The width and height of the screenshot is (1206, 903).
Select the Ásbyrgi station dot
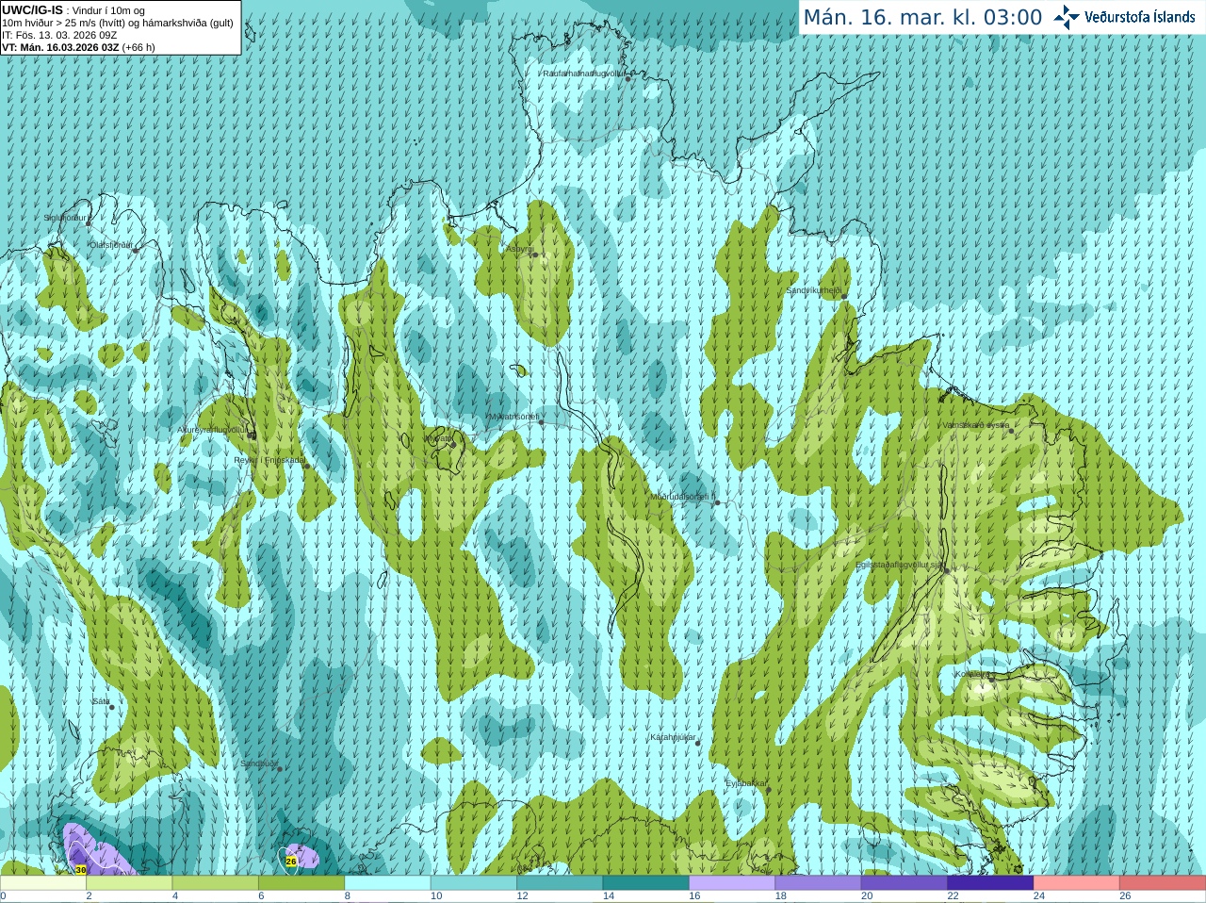click(x=534, y=254)
